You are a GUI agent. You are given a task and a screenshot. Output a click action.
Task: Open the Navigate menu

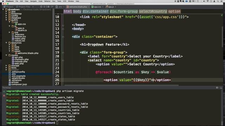pyautogui.click(x=33, y=1)
